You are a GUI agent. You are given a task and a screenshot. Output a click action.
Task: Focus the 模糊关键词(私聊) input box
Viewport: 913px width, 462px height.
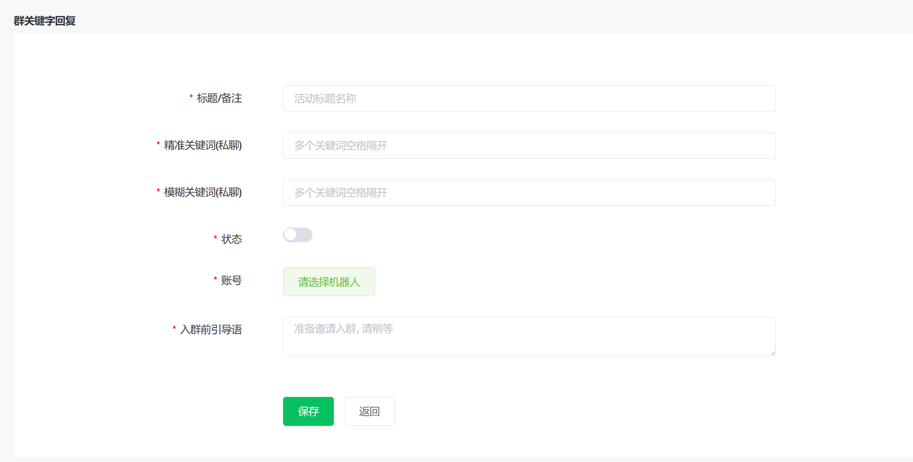click(529, 193)
